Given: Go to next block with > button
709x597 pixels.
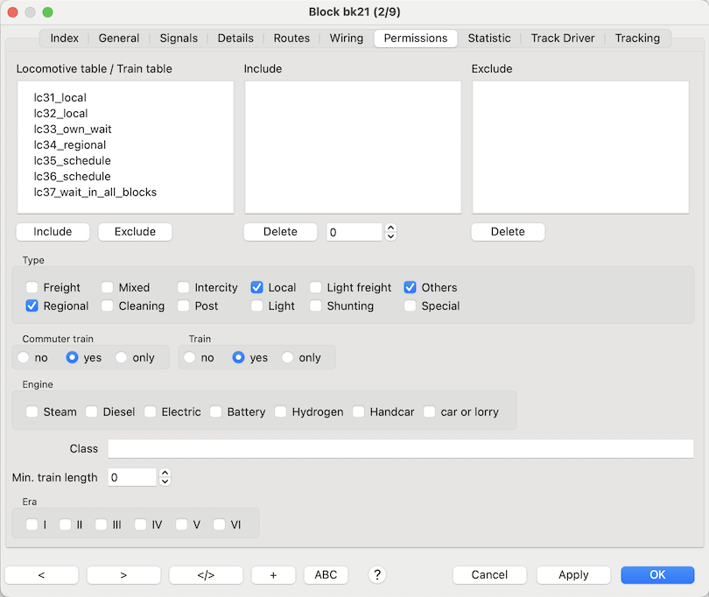Looking at the screenshot, I should (123, 575).
